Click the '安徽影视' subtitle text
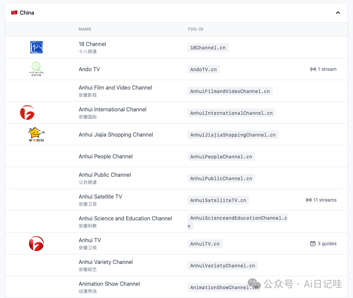Viewport: 353px width, 298px height. (87, 95)
